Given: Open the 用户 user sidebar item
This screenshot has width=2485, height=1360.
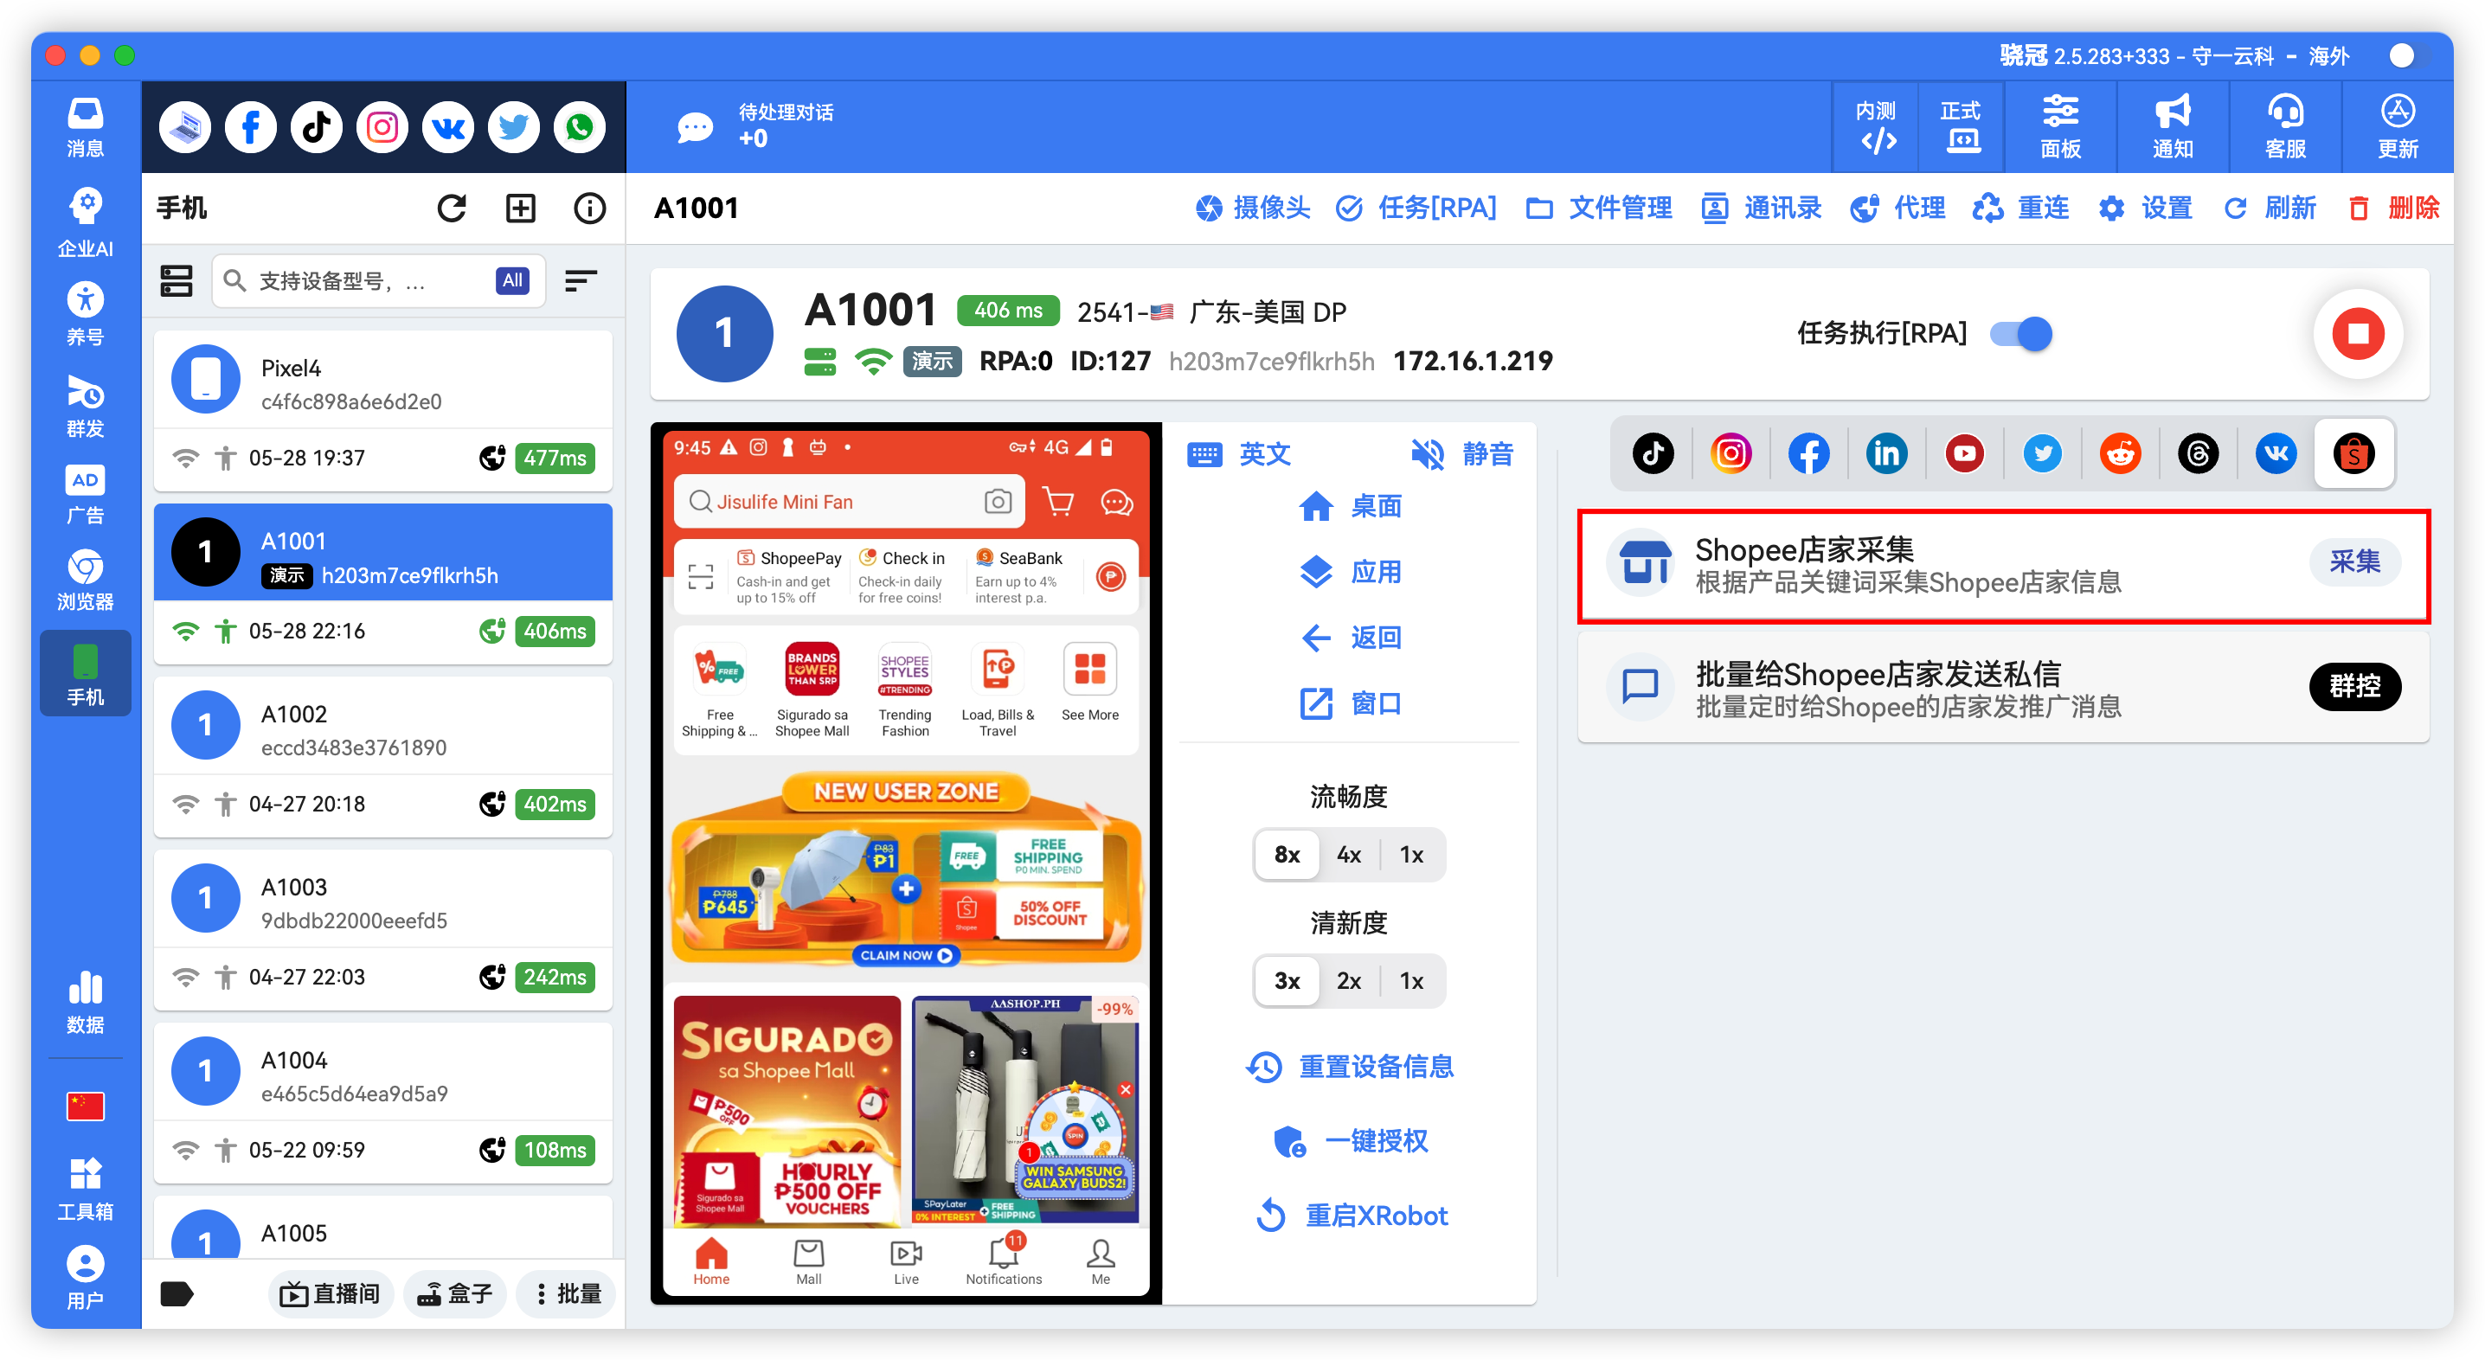Looking at the screenshot, I should (85, 1277).
